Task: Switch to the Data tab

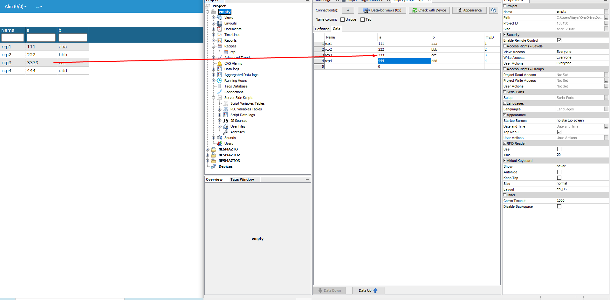Action: (x=336, y=29)
